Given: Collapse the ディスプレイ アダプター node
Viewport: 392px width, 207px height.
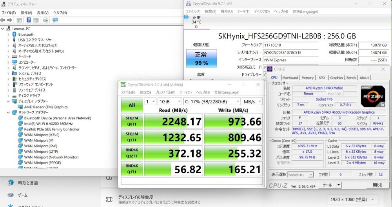Looking at the screenshot, I should (8, 101).
